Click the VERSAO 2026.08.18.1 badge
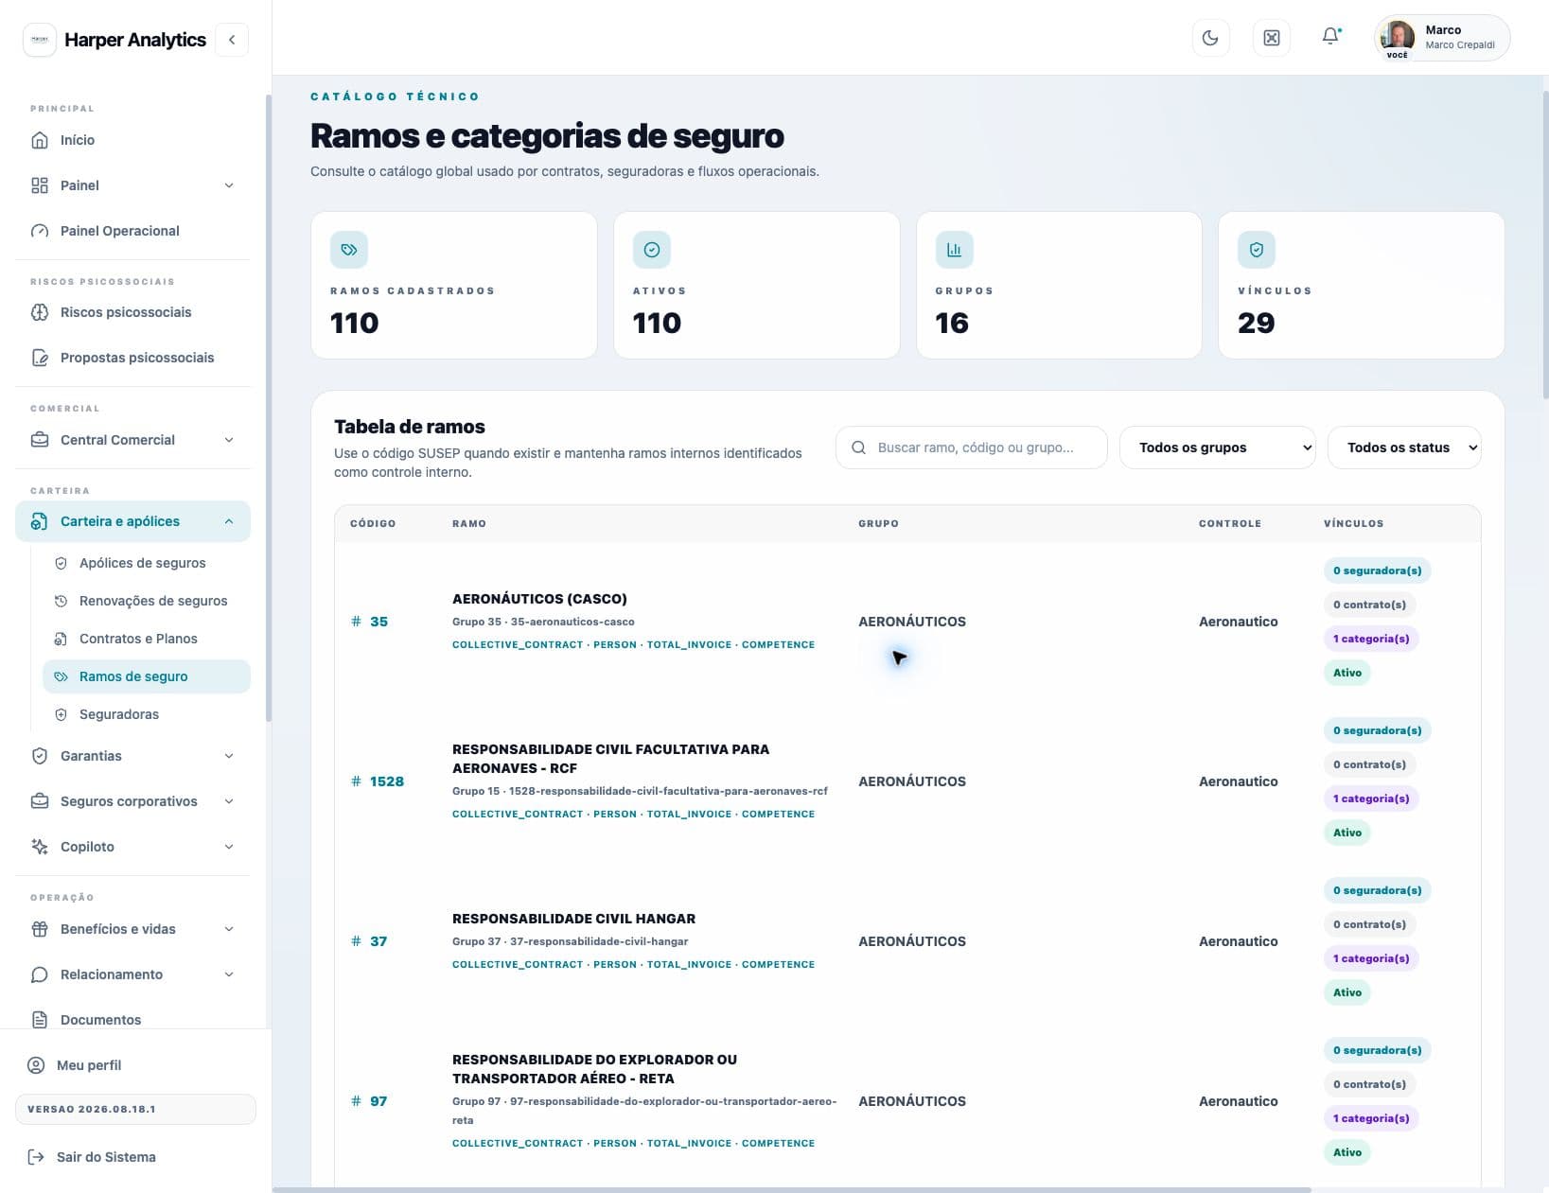Viewport: 1549px width, 1193px height. 135,1109
